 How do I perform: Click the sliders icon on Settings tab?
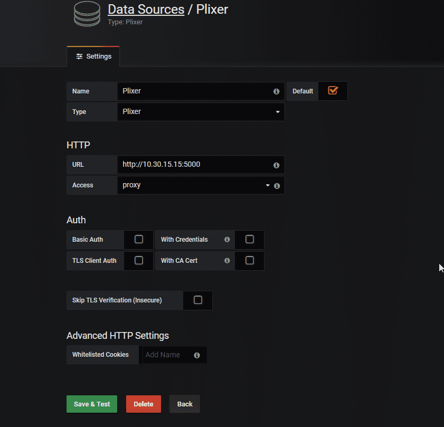[79, 56]
